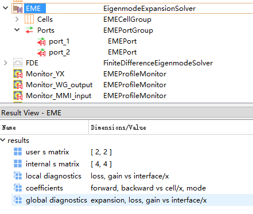Click the Cells group icon
Viewport: 253px width, 214px height.
click(x=29, y=20)
